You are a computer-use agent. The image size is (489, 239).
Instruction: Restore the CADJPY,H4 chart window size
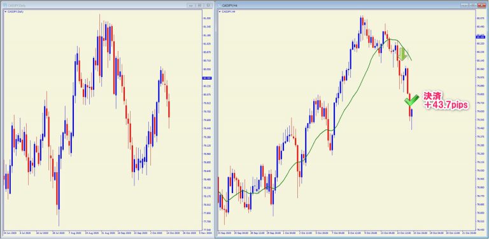coord(473,5)
